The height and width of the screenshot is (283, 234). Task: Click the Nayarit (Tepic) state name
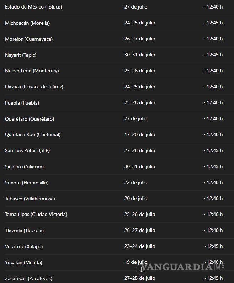click(21, 55)
